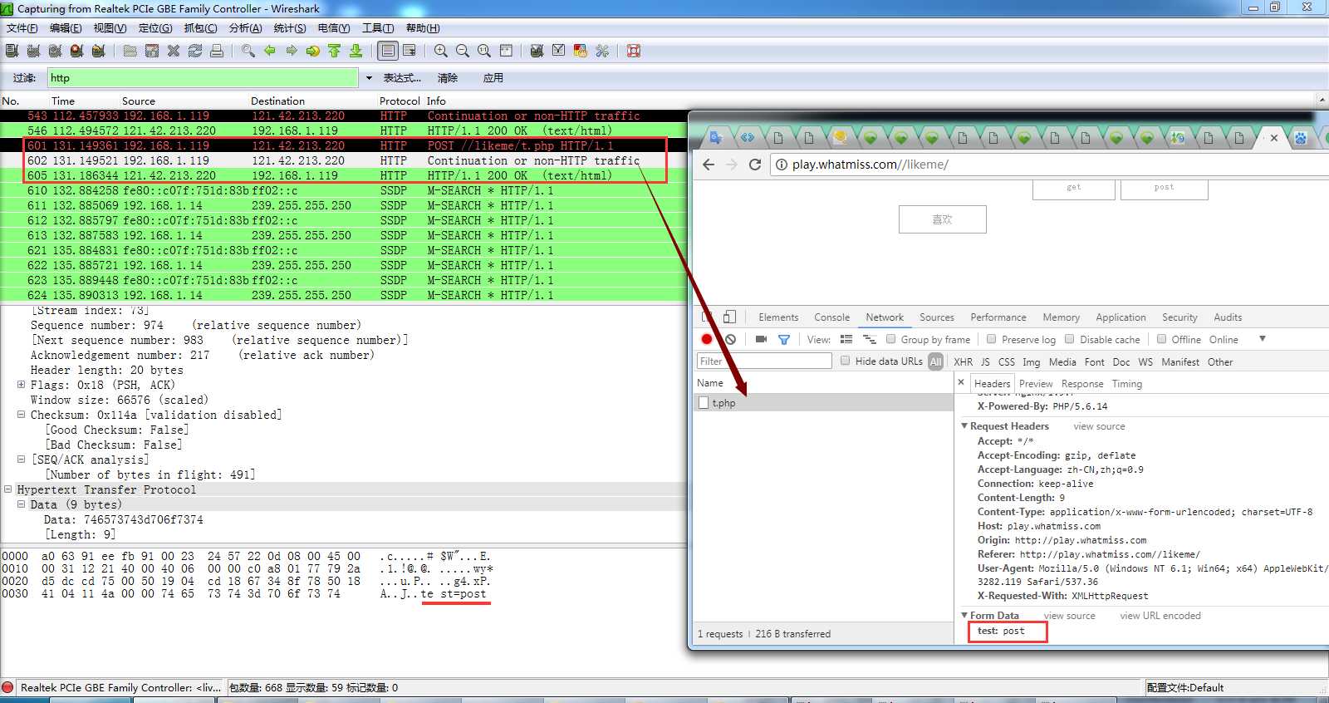
Task: Click the capture screenshots camera icon
Action: 761,339
